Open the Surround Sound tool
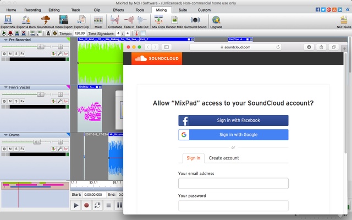 [195, 21]
